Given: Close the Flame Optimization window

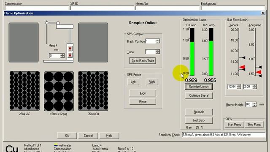Looking at the screenshot, I should coord(263,13).
